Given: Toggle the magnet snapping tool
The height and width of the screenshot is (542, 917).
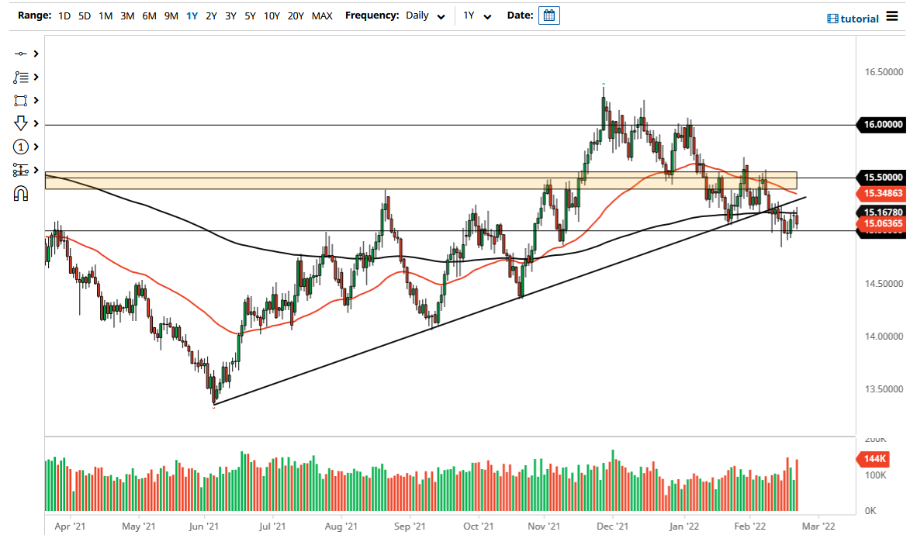Looking at the screenshot, I should point(22,193).
